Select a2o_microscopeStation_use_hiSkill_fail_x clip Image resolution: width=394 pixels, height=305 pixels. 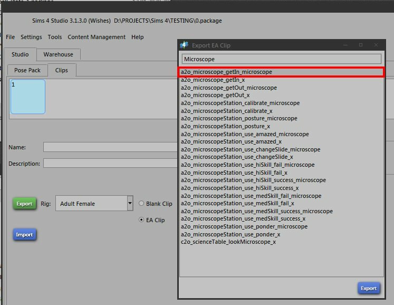[x=282, y=172]
